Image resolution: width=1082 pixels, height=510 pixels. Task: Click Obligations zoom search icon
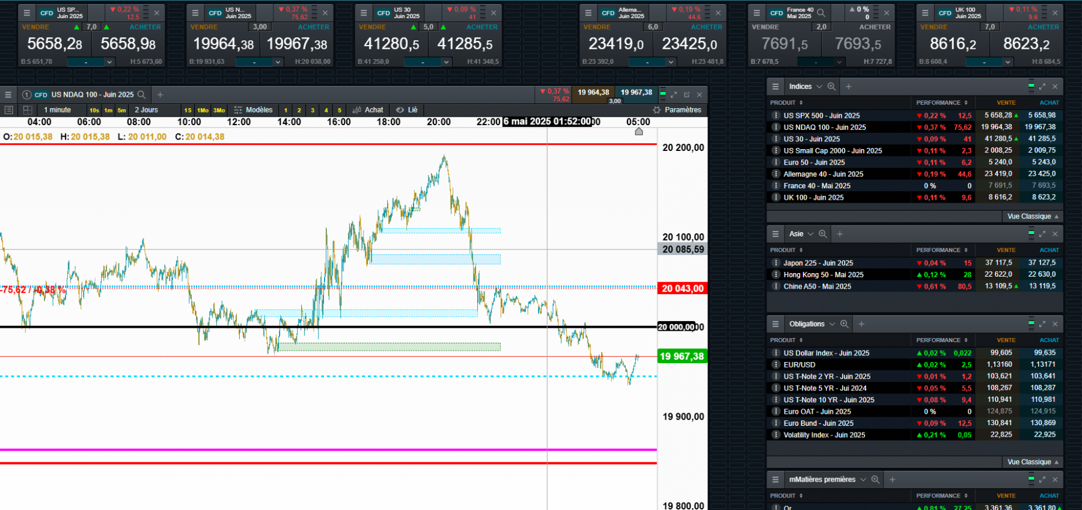[x=845, y=324]
